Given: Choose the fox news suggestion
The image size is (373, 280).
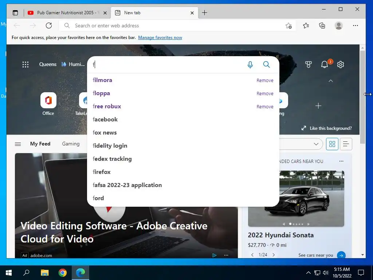Looking at the screenshot, I should [183, 133].
